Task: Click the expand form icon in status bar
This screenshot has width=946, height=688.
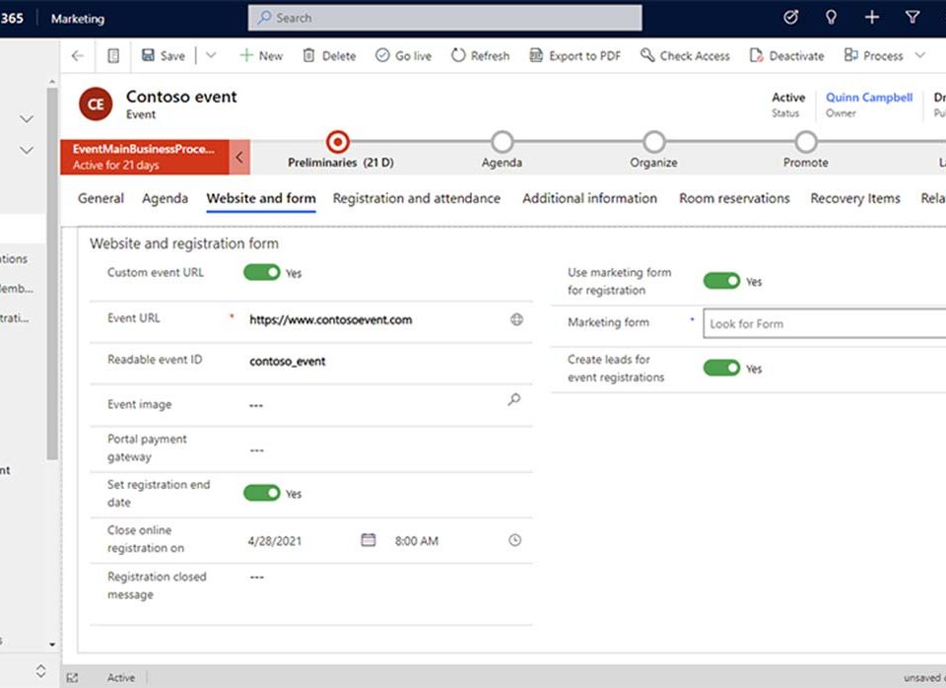Action: click(72, 678)
